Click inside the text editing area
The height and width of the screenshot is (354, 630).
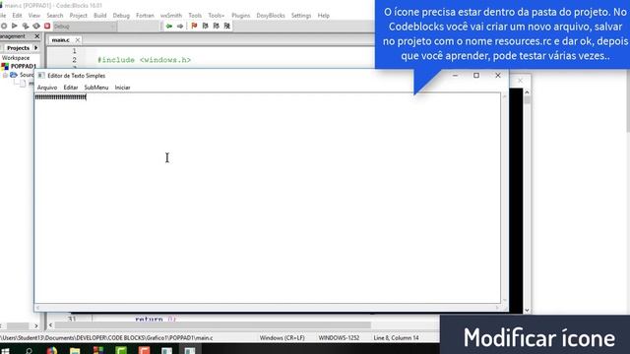[268, 199]
